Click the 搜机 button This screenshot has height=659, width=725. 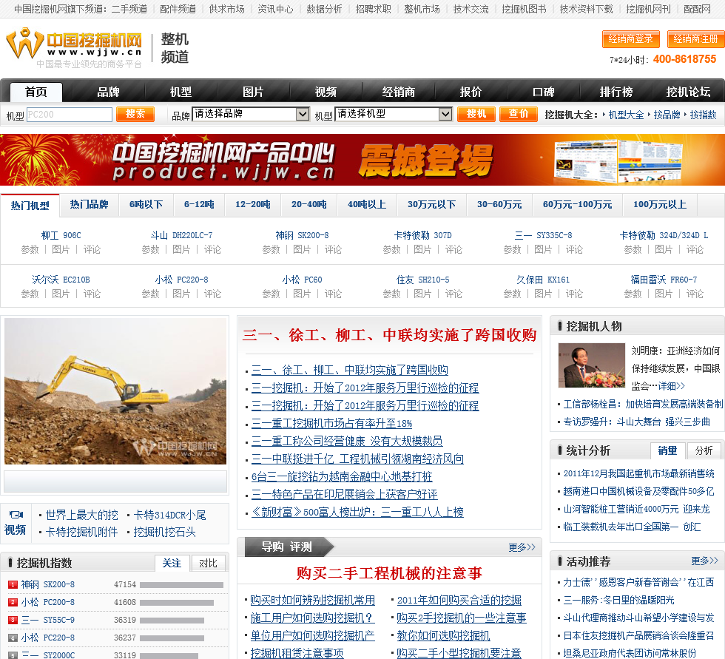(x=476, y=114)
